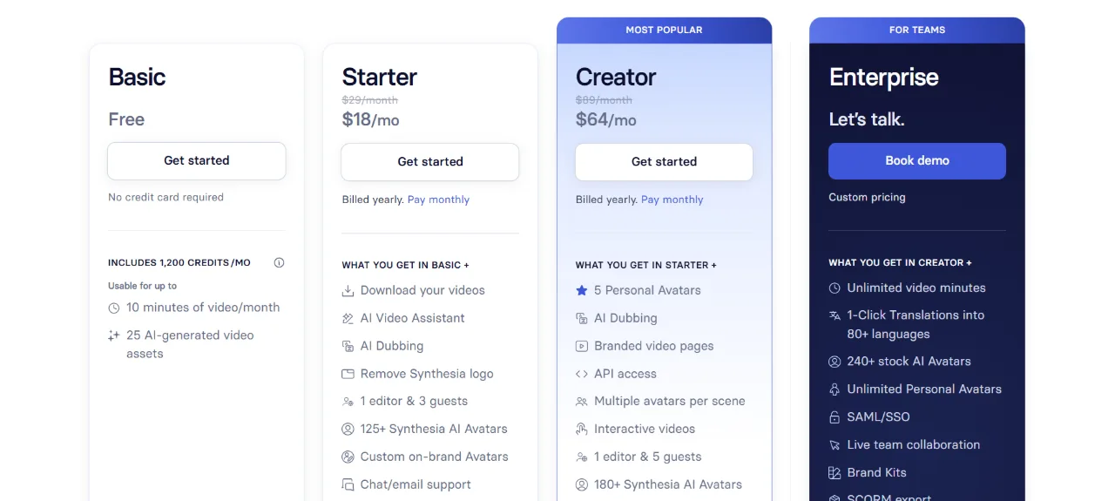Click Get started on the Creator plan
The width and height of the screenshot is (1115, 501).
pos(664,162)
